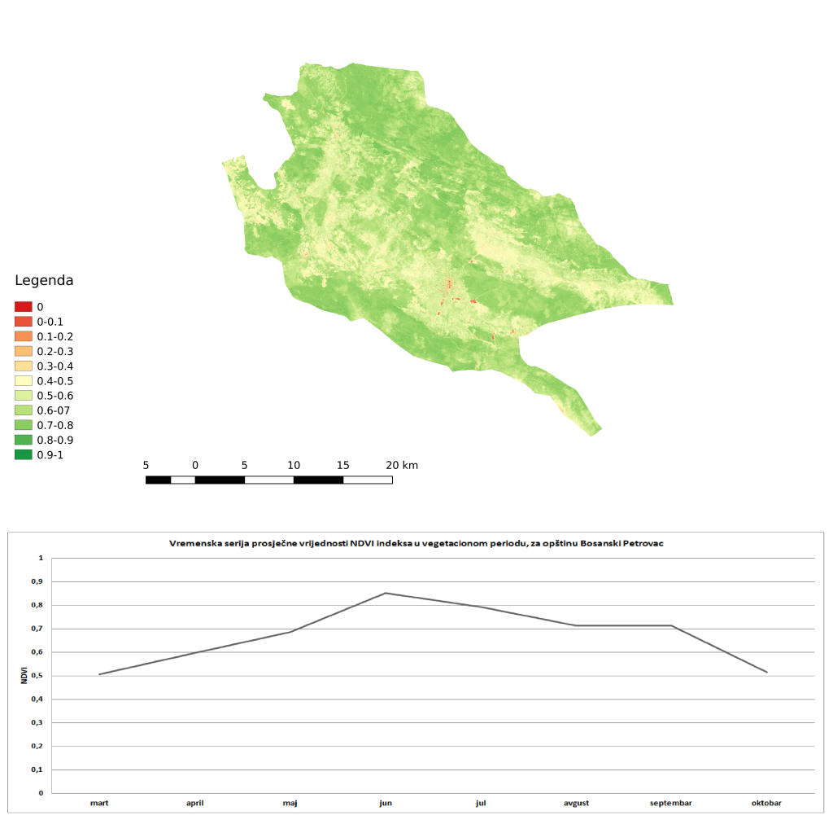Click the line's end point above oktobar

click(766, 672)
